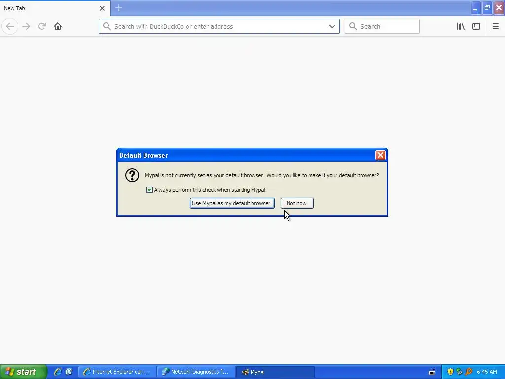Open a new tab with plus button
Screen dimensions: 505x379
point(119,8)
